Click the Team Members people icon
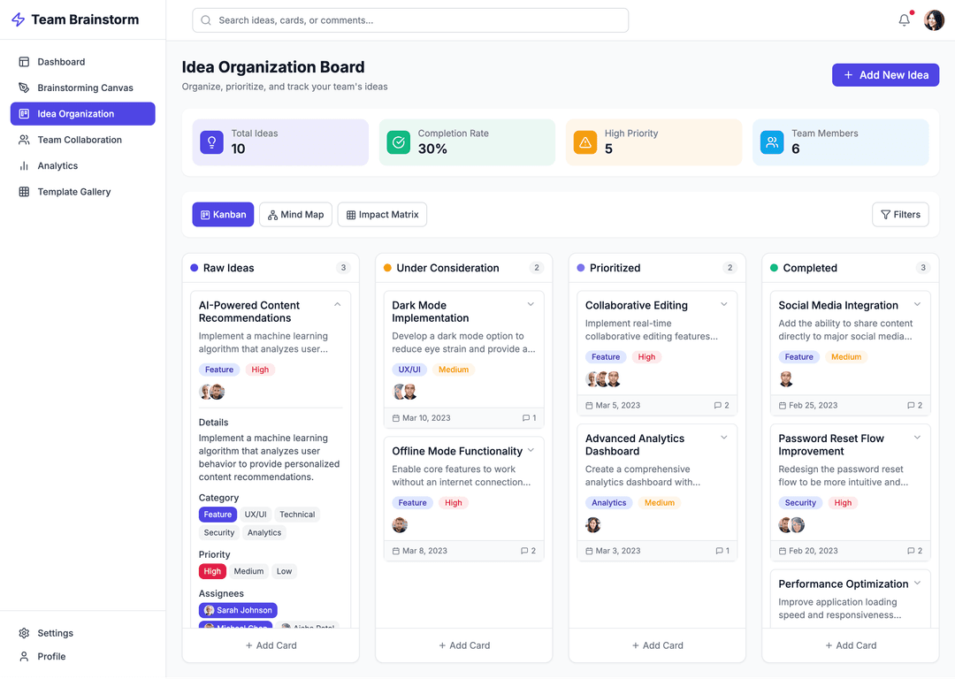The image size is (955, 679). [772, 142]
